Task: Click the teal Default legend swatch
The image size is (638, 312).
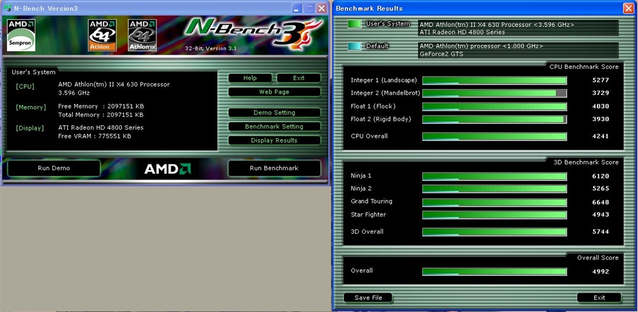Action: click(x=355, y=47)
